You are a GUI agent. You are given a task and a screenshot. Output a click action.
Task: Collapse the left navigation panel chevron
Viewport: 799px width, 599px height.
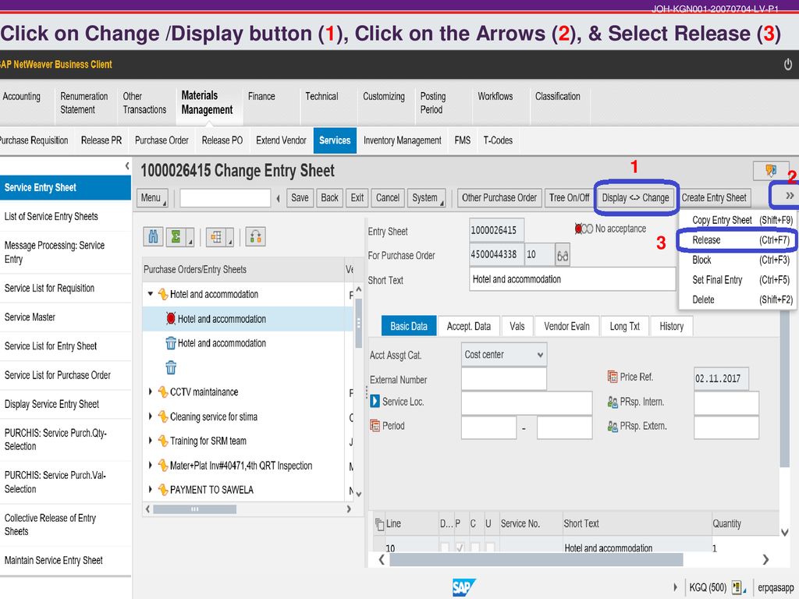127,166
